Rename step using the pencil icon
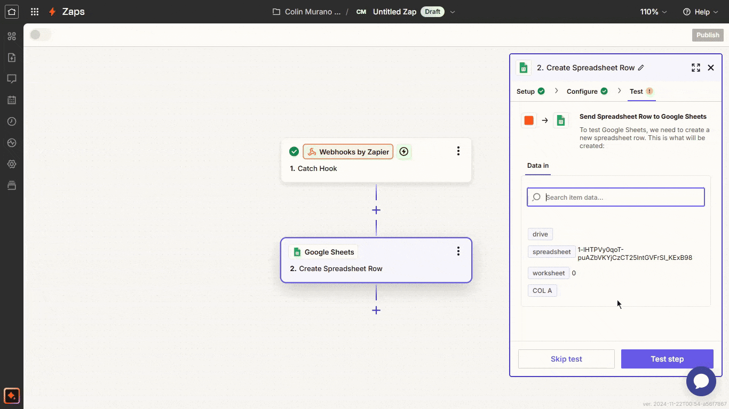The width and height of the screenshot is (729, 409). click(641, 68)
